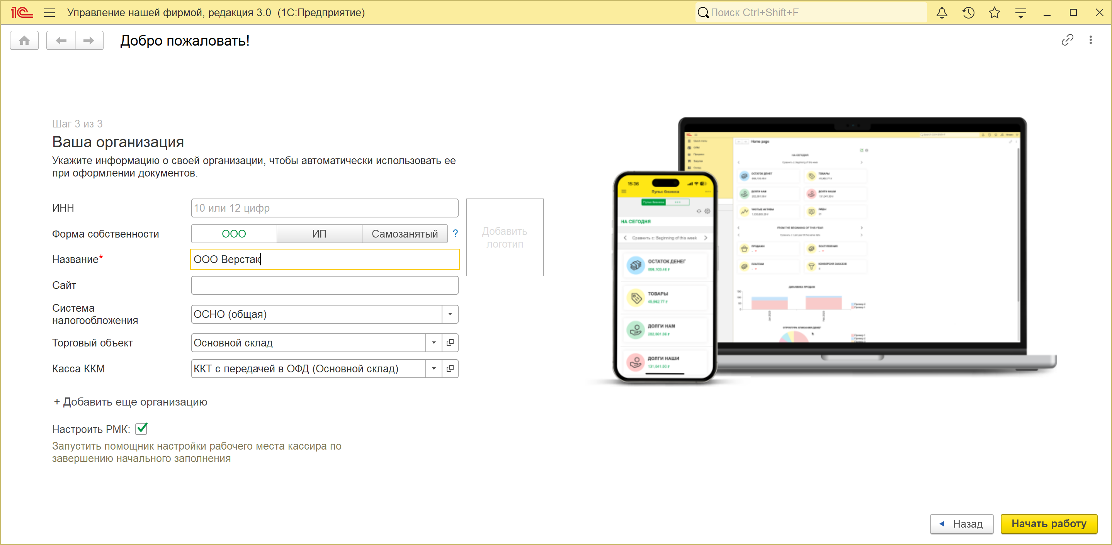The image size is (1112, 545).
Task: Click the Торговый объект label
Action: point(92,343)
